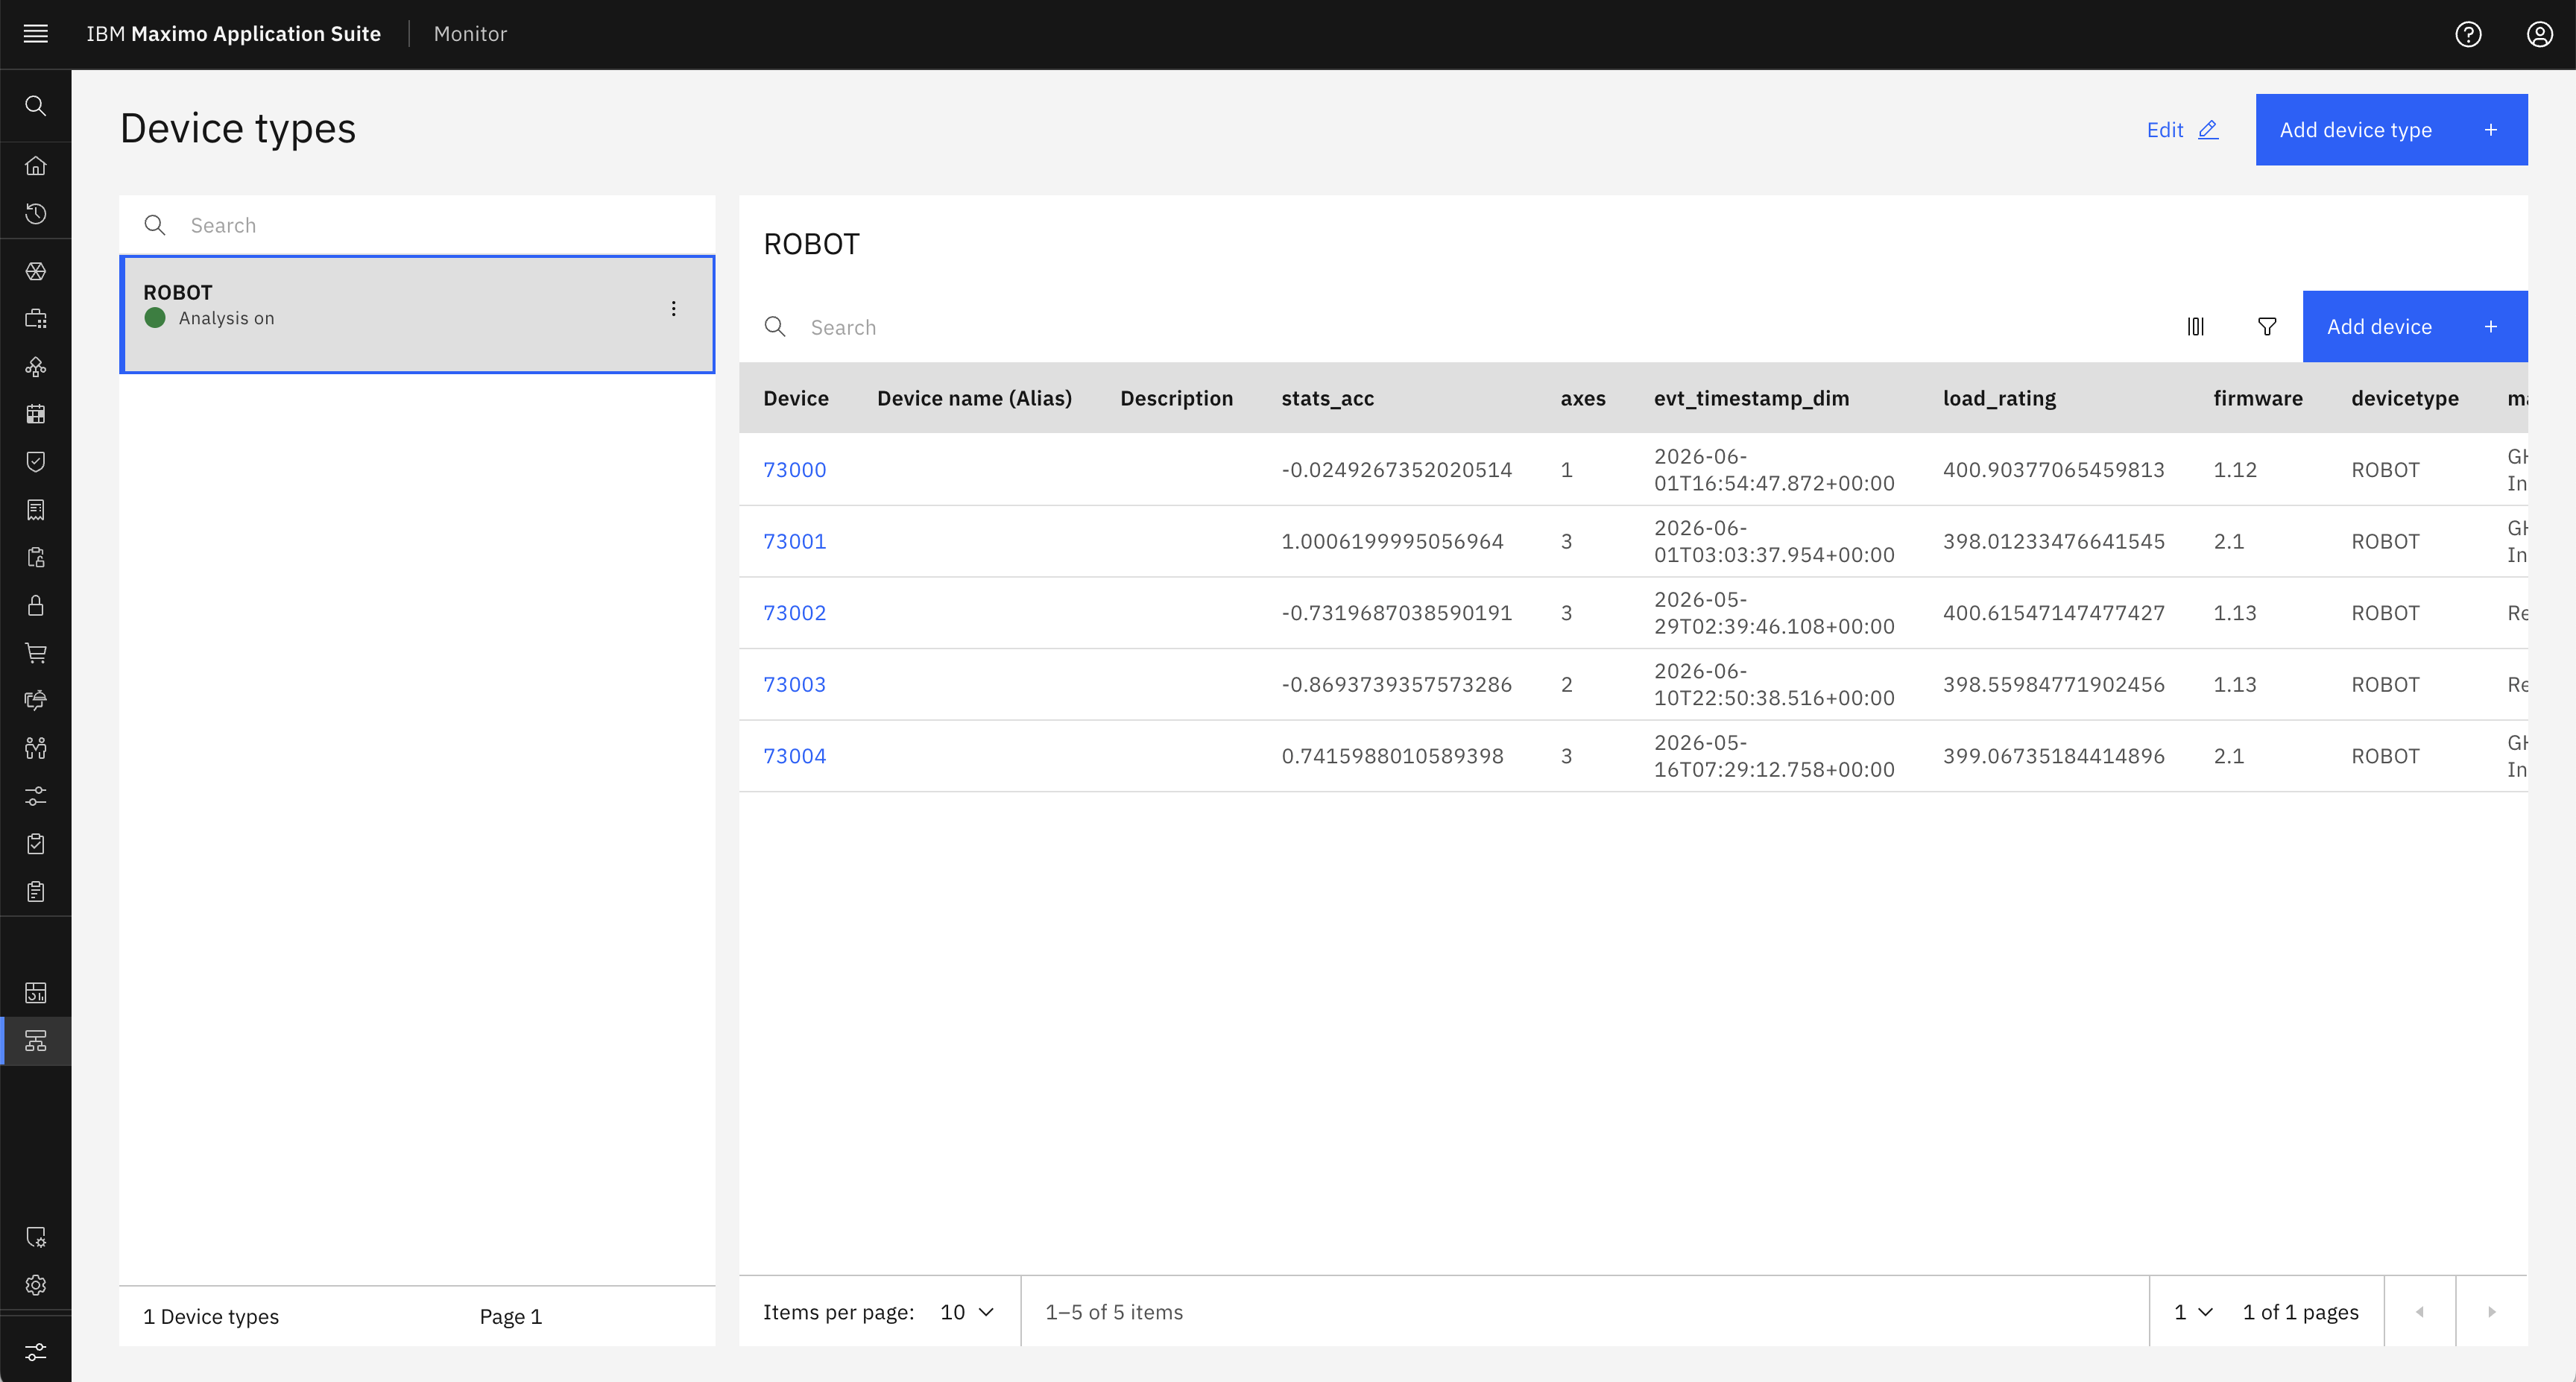Image resolution: width=2576 pixels, height=1382 pixels.
Task: Select the home icon in sidebar
Action: pyautogui.click(x=36, y=165)
